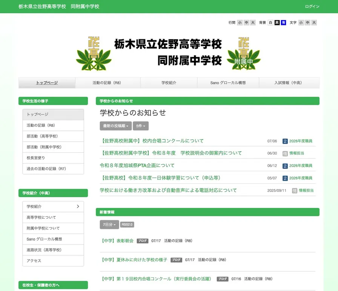Select 進路状況（高等学校） in sidebar
The image size is (338, 291).
coord(53,250)
